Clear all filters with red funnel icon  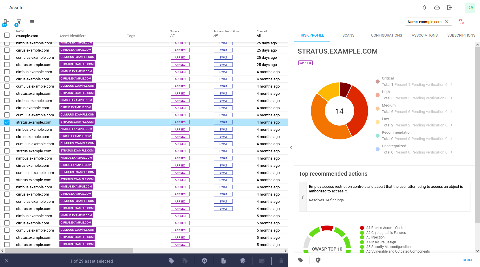pyautogui.click(x=461, y=22)
